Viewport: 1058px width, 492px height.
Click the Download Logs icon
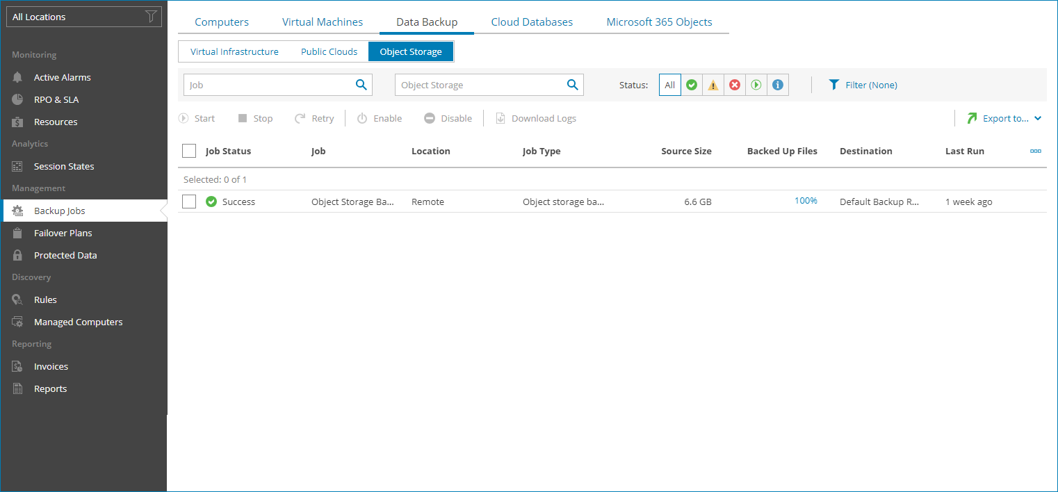500,117
